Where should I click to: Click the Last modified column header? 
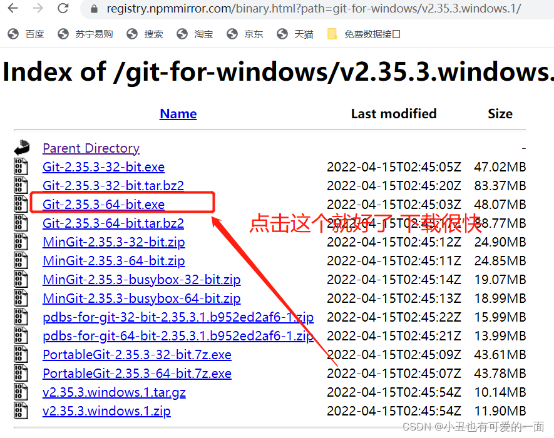coord(394,114)
